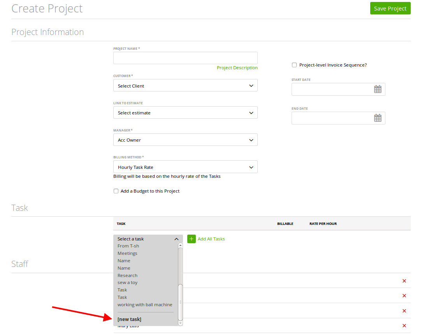Image resolution: width=422 pixels, height=335 pixels.
Task: Open the Select estimate dropdown
Action: pyautogui.click(x=185, y=113)
